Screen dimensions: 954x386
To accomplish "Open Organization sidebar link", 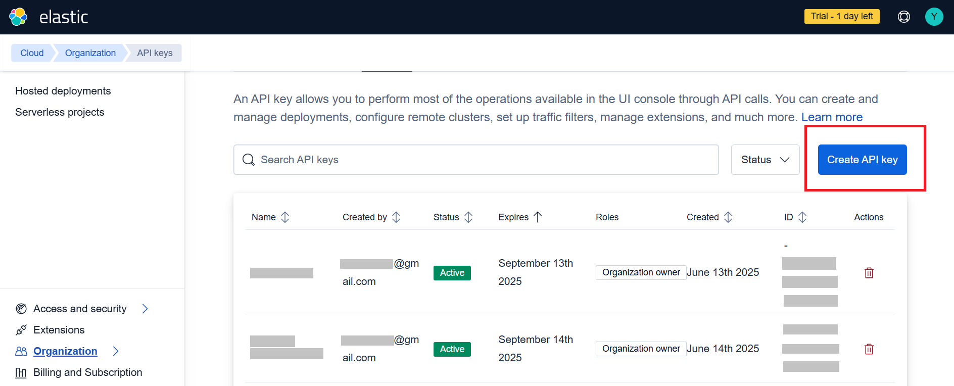I will tap(65, 351).
